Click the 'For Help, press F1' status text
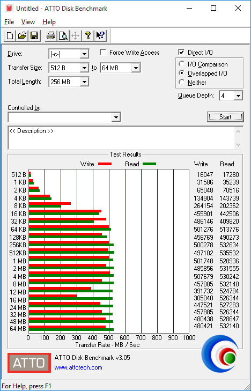This screenshot has width=251, height=391. point(26,386)
